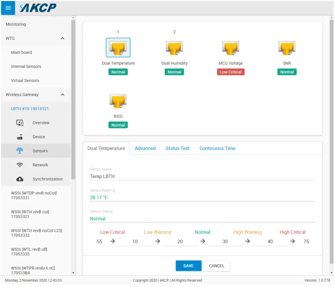The image size is (335, 287).
Task: Click the arrow below High Critical label
Action: [x=292, y=241]
